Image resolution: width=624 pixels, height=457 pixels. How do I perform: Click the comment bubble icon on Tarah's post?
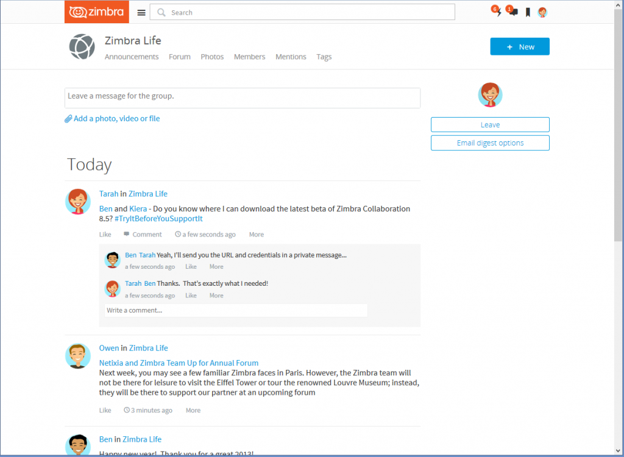(126, 234)
